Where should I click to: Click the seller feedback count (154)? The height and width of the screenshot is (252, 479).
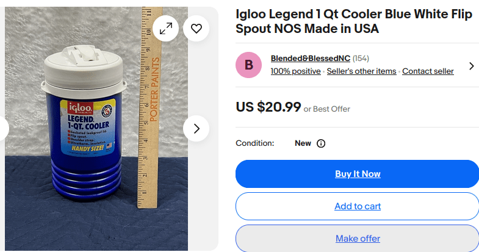coord(361,59)
